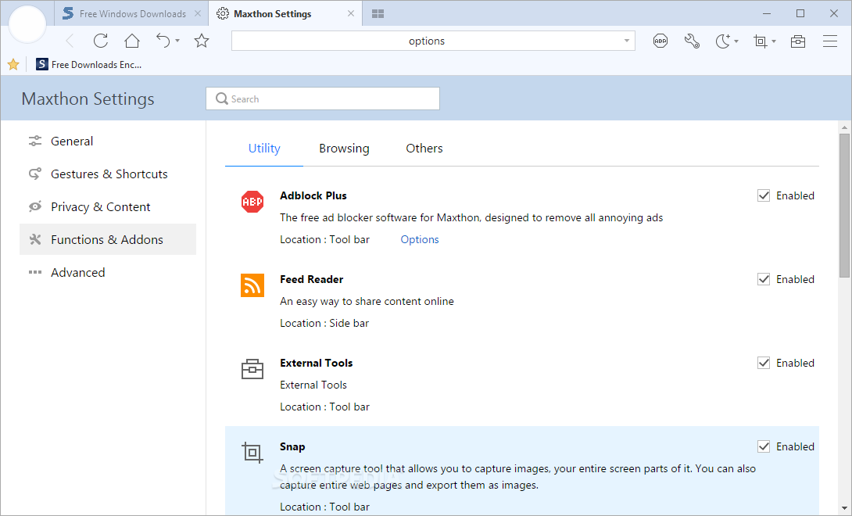Expand night mode dropdown arrow

pyautogui.click(x=736, y=41)
